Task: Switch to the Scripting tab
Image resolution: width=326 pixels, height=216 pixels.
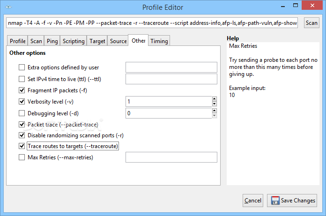Action: 74,41
